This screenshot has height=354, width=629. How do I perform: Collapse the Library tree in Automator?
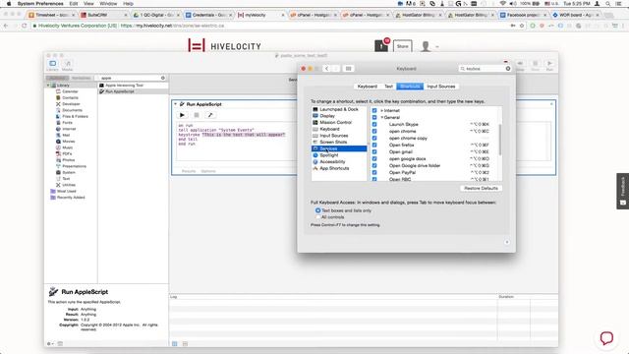48,86
